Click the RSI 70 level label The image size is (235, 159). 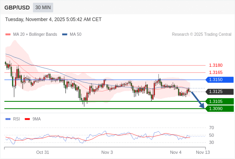coord(211,128)
